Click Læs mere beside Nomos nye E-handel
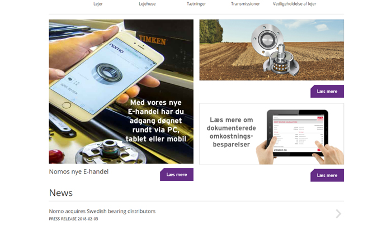This screenshot has height=225, width=387. pyautogui.click(x=177, y=175)
